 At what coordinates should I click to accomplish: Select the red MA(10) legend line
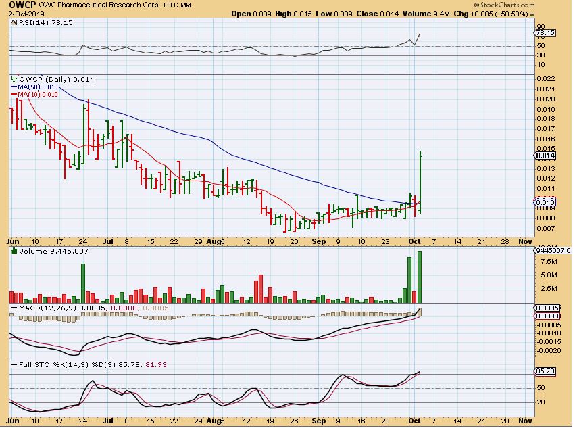tap(14, 95)
